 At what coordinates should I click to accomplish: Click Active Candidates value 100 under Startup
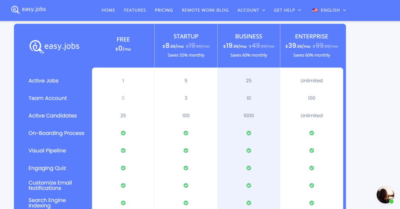click(x=186, y=116)
